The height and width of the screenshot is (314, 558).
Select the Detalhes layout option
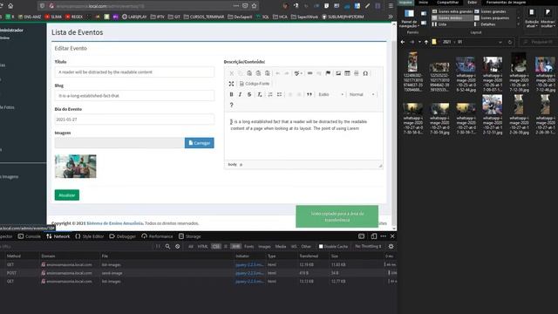485,24
